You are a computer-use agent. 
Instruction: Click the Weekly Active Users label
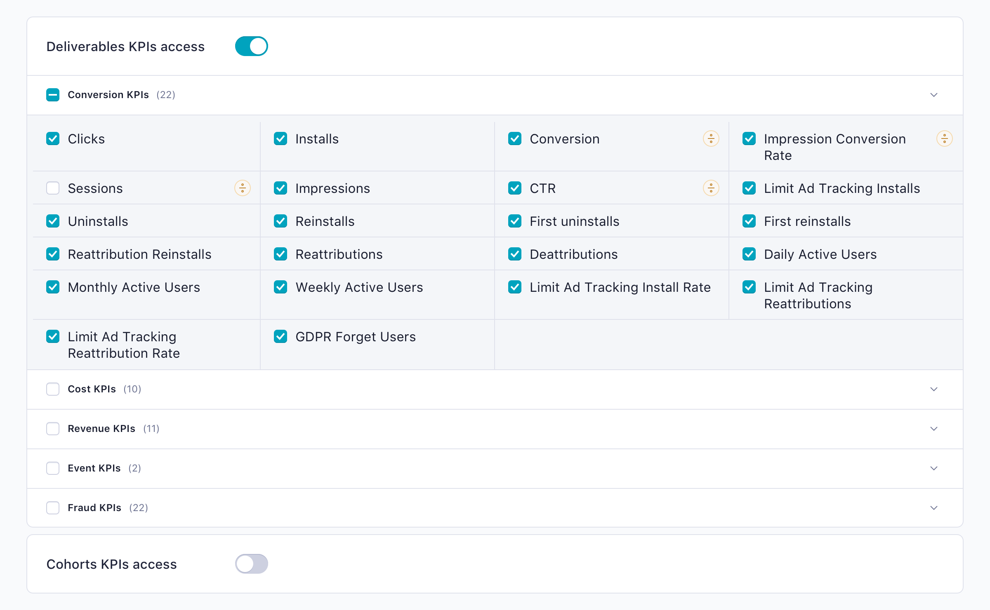[359, 287]
